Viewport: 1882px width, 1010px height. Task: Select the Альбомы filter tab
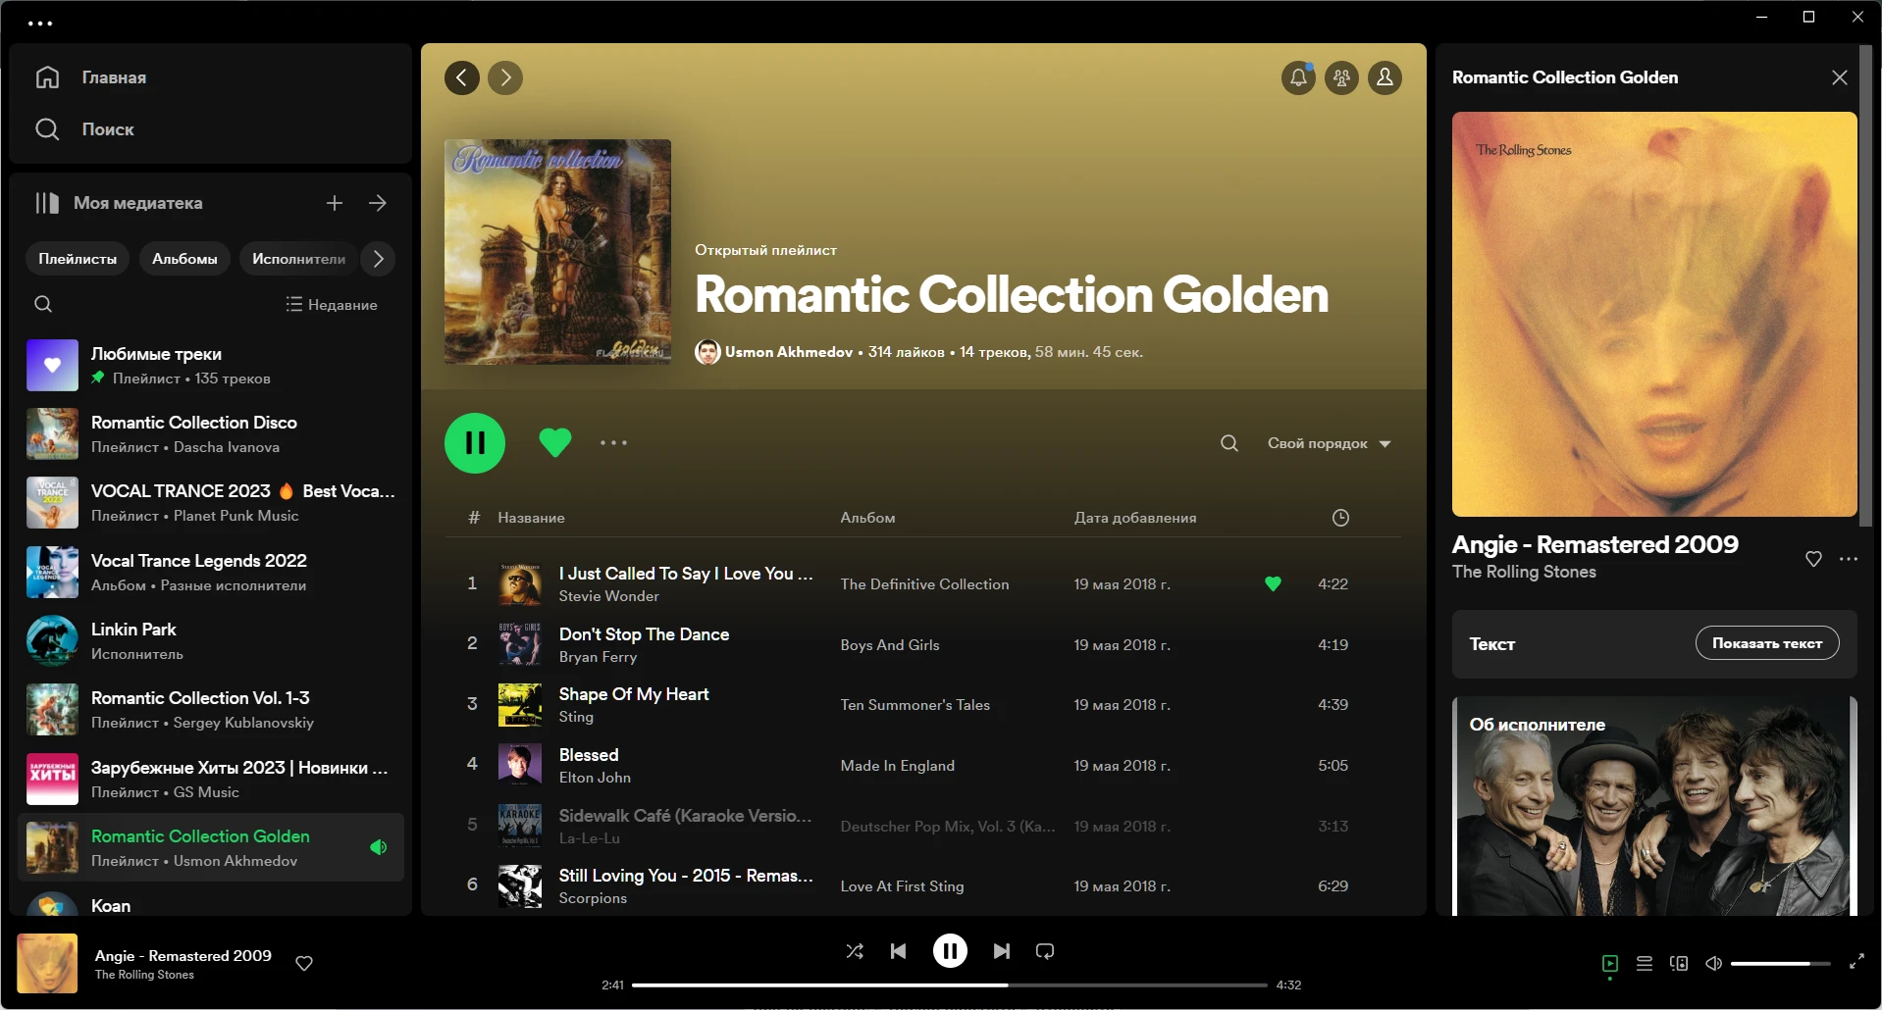(184, 259)
